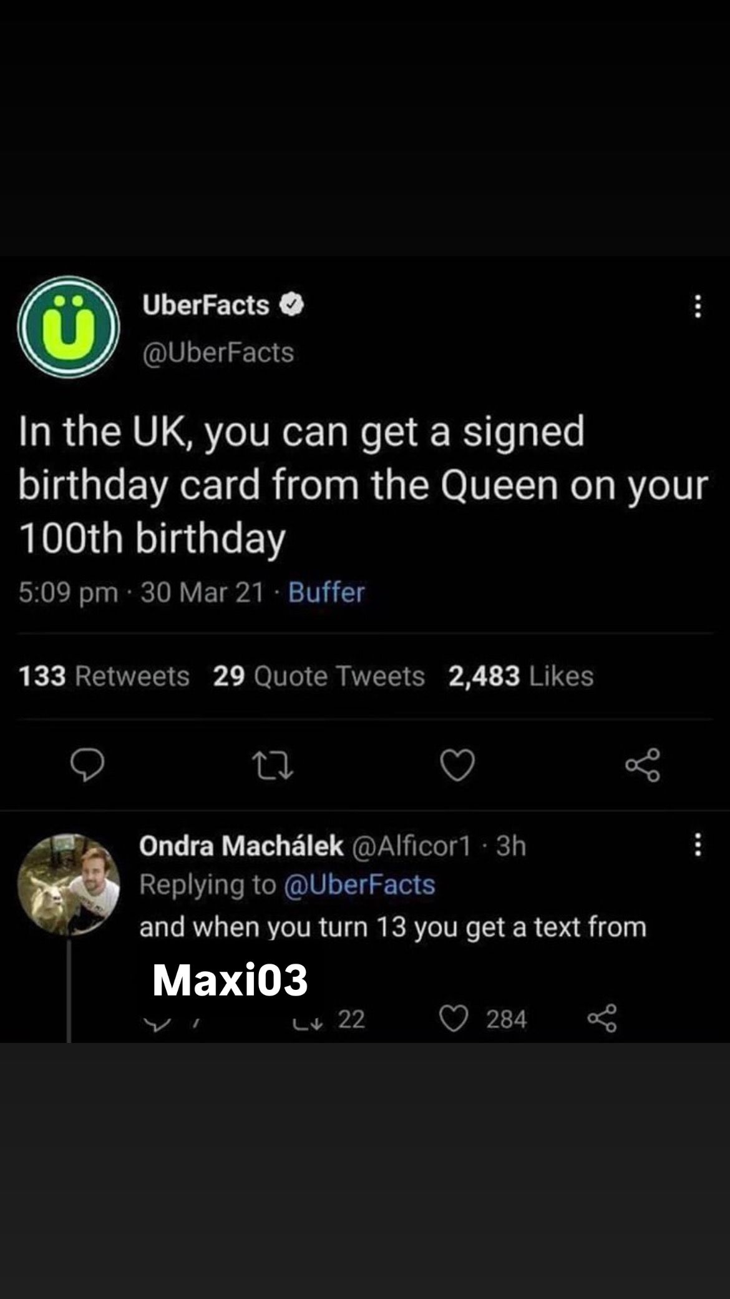The image size is (730, 1299).
Task: Open the Buffer source link
Action: click(x=326, y=592)
